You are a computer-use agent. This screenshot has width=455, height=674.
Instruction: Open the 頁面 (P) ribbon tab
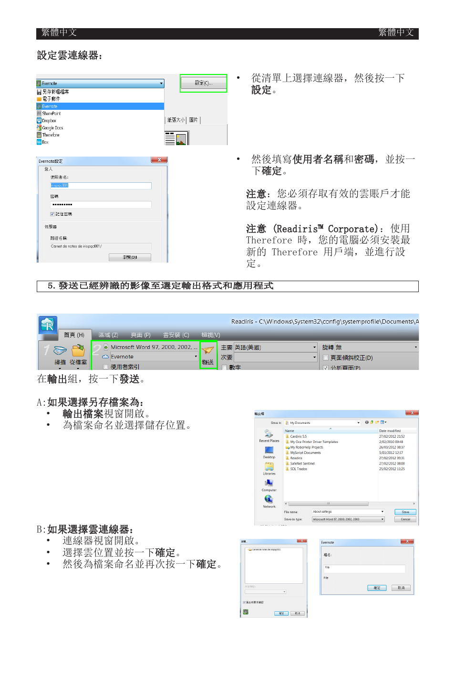tap(141, 335)
